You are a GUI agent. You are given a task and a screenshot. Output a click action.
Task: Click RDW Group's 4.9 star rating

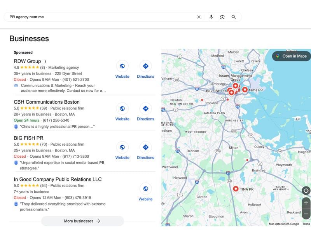[x=30, y=68]
